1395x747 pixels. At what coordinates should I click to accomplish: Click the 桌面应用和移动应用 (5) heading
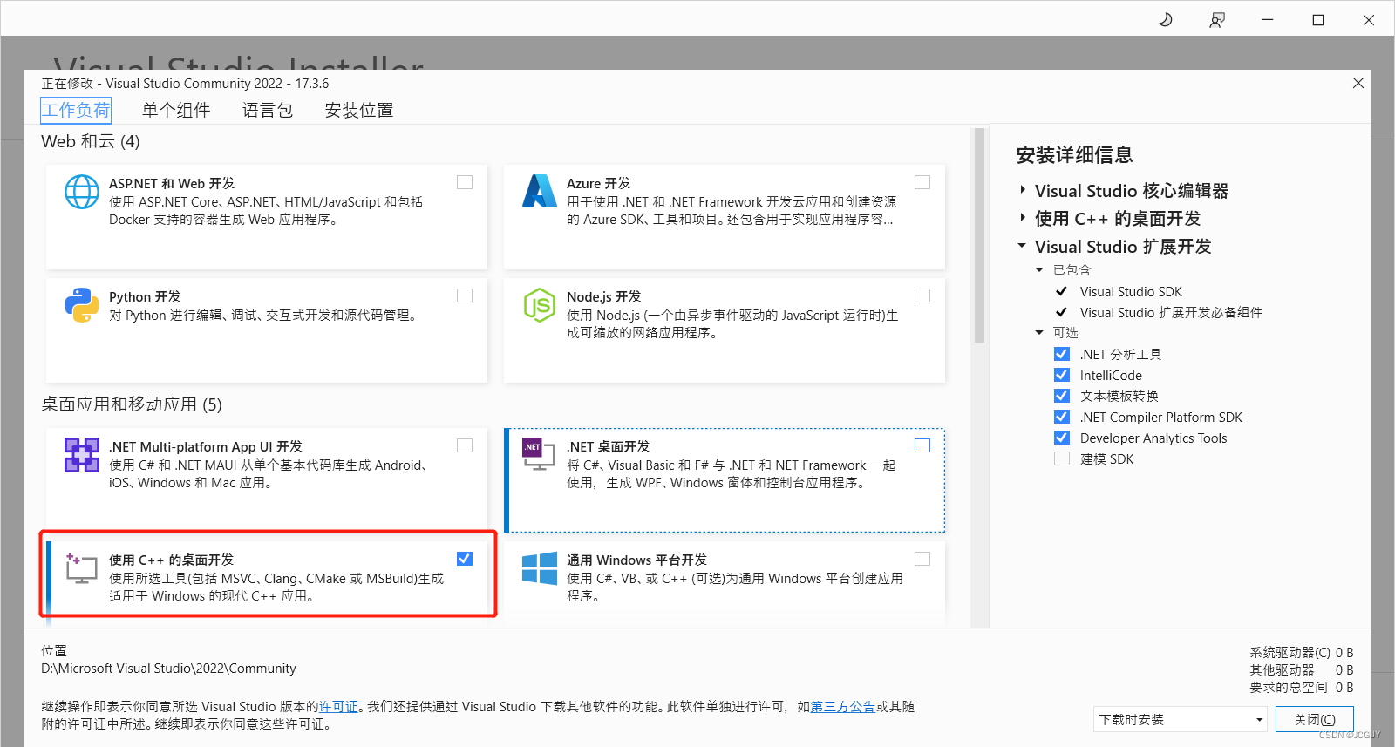pos(132,404)
